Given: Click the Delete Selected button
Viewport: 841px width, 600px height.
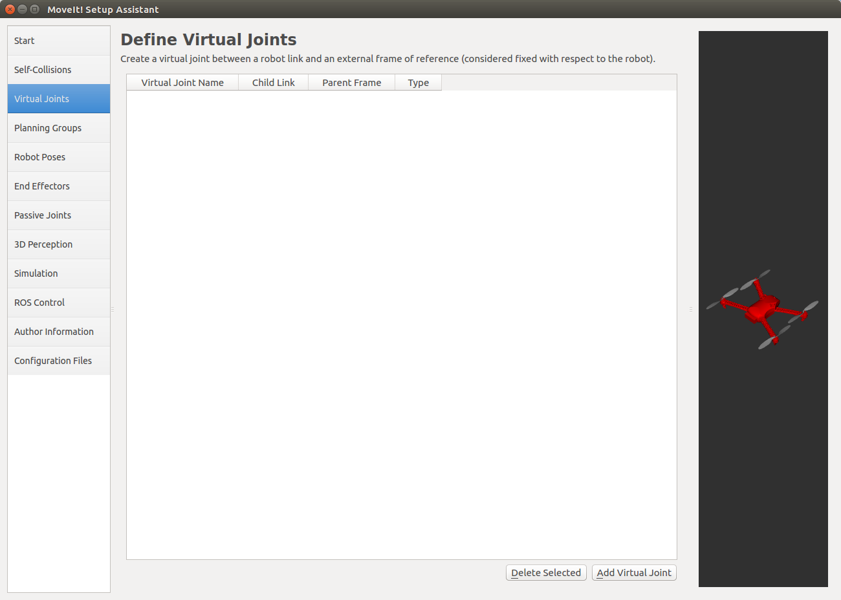Looking at the screenshot, I should (x=546, y=573).
